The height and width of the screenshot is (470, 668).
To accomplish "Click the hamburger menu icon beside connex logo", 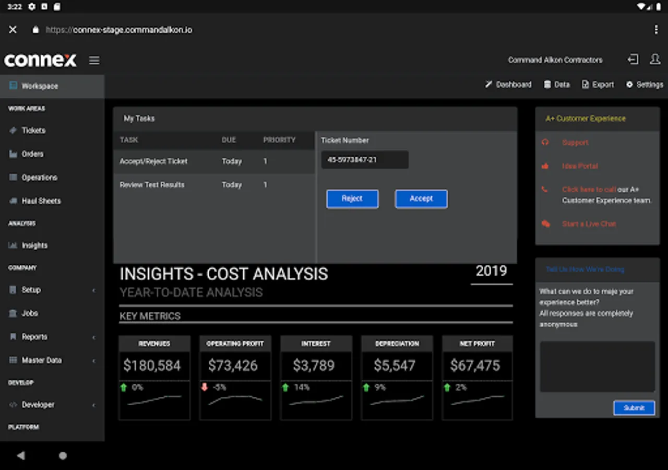I will pyautogui.click(x=94, y=61).
